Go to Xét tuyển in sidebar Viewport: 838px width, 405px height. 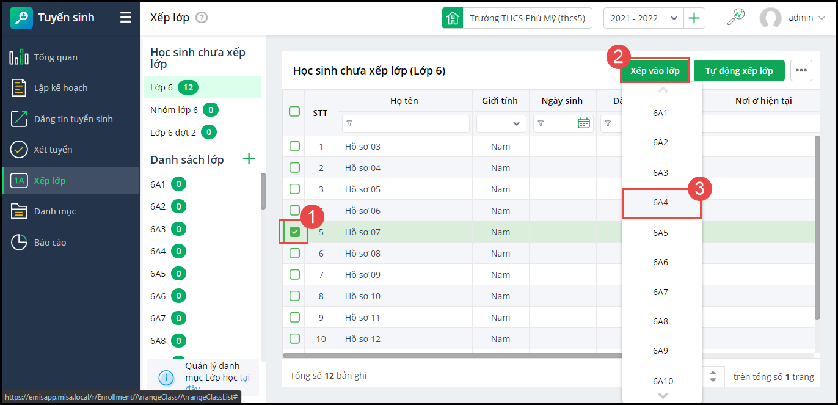pos(53,150)
